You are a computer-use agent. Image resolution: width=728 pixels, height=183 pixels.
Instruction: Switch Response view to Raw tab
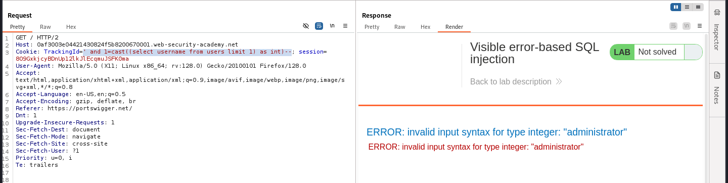click(399, 27)
